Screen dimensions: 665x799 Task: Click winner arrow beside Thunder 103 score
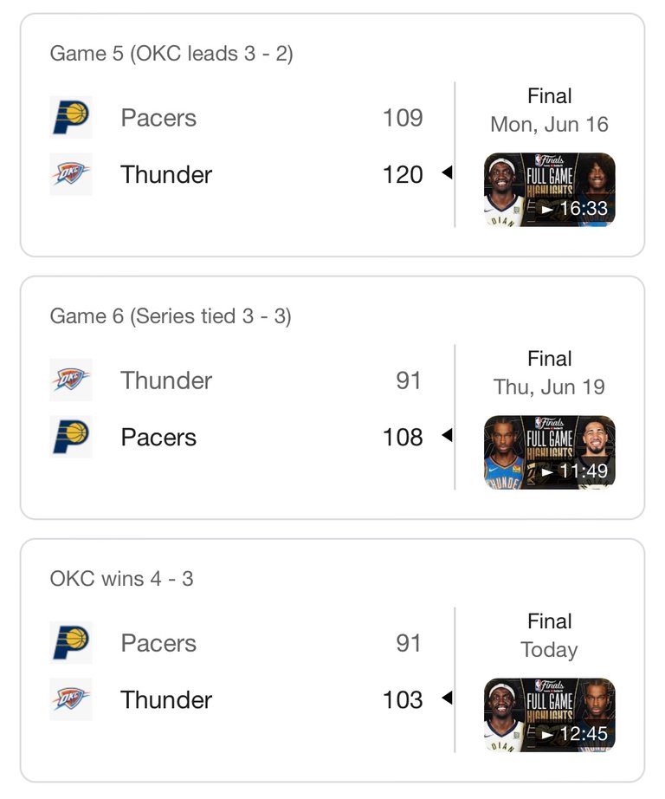coord(447,698)
